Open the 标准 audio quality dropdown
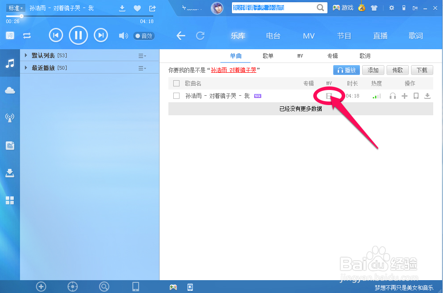This screenshot has width=443, height=293. 15,8
